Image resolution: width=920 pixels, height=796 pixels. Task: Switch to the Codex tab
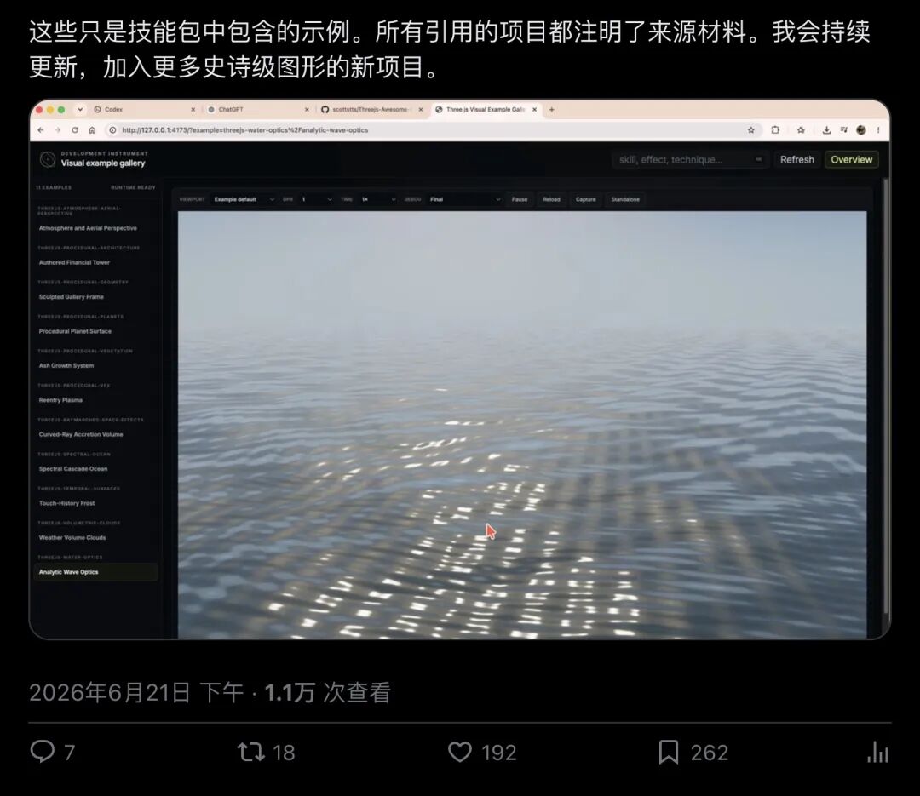pos(145,110)
